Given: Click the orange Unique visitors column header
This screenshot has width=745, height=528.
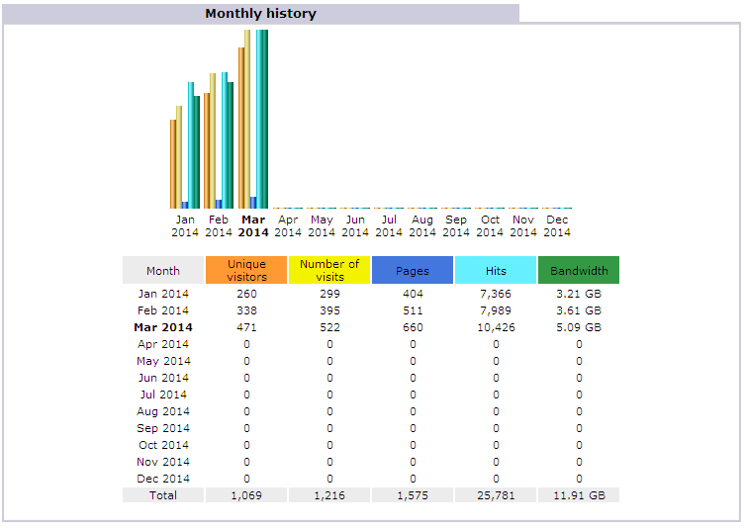Looking at the screenshot, I should tap(246, 270).
